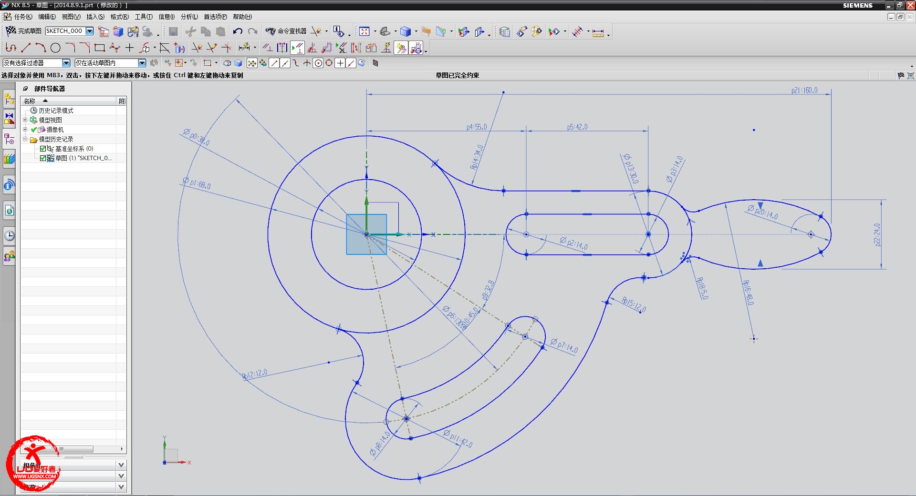Viewport: 916px width, 496px height.
Task: Select the Quick Trim tool
Action: point(197,48)
